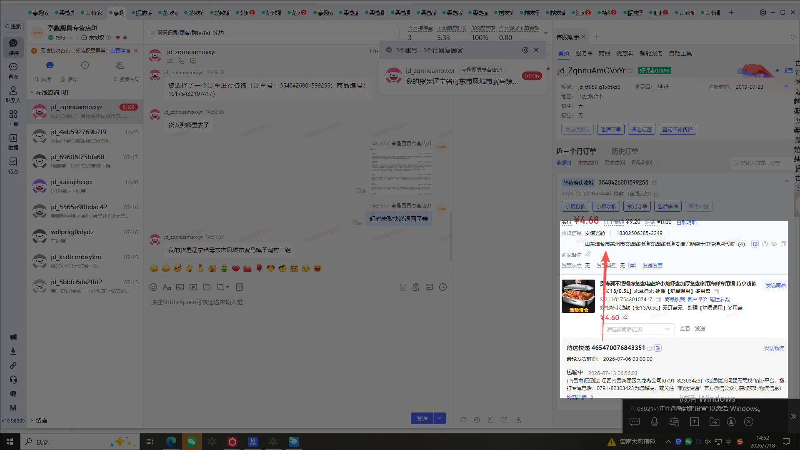Click the 售后申请 button
The width and height of the screenshot is (800, 450).
tap(668, 206)
